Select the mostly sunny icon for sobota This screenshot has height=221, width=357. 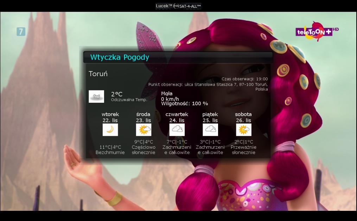pos(244,130)
